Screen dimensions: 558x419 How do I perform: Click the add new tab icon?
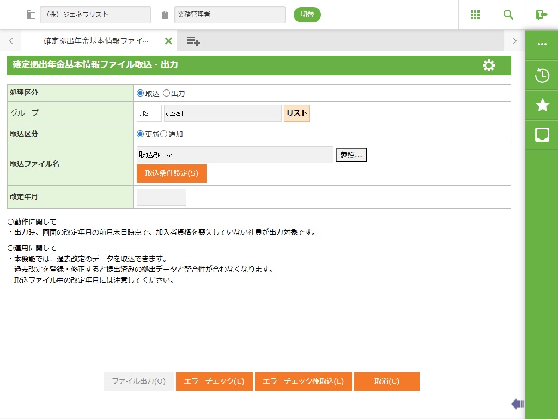pyautogui.click(x=193, y=41)
